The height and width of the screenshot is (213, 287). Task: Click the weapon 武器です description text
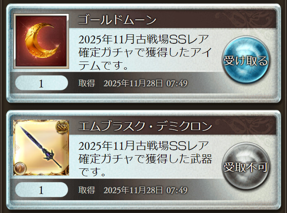(x=145, y=159)
